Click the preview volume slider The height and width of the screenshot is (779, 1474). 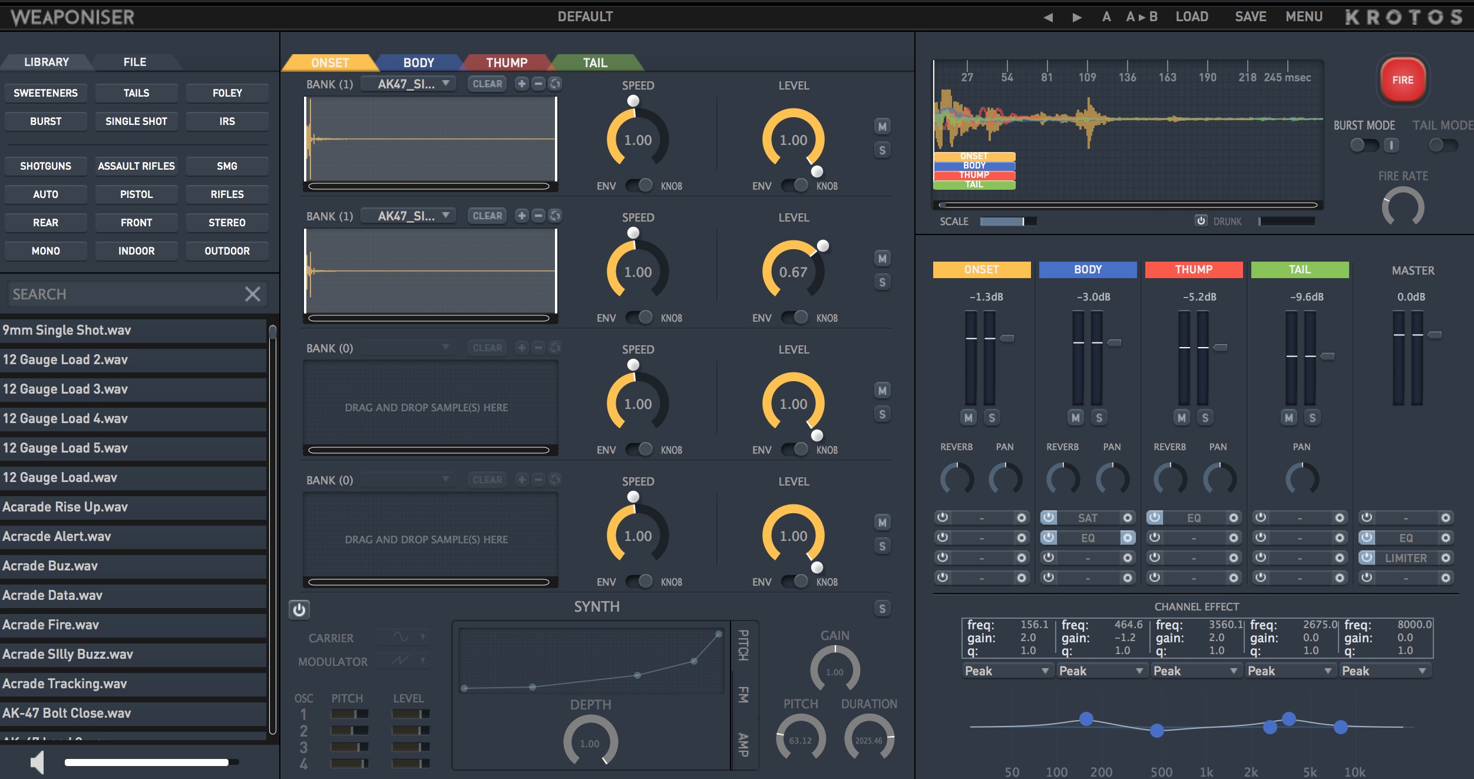(151, 762)
